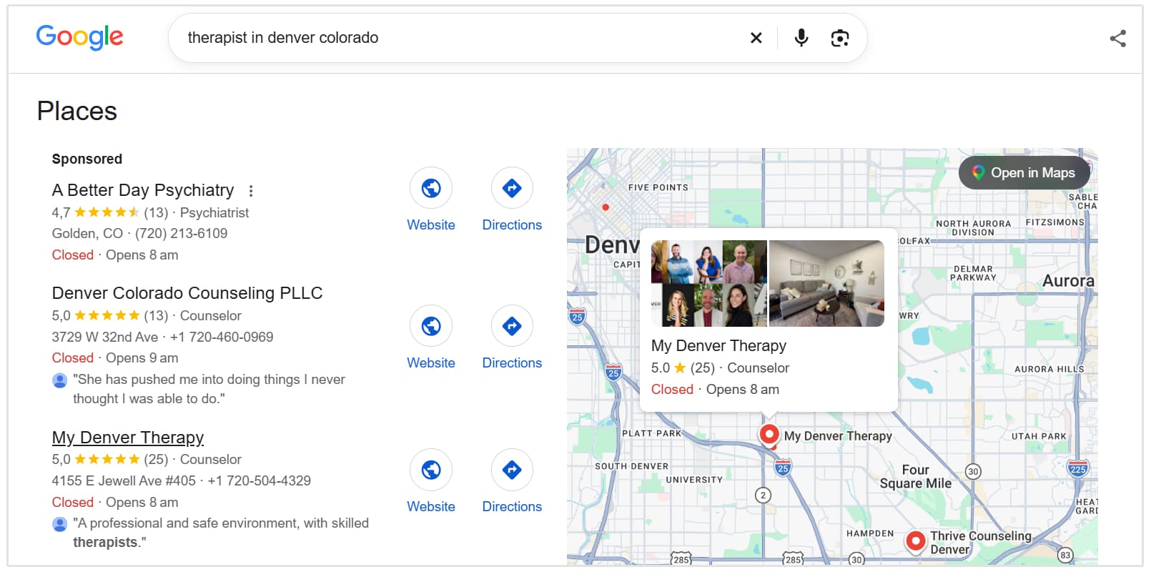Click the share icon at top right
Viewport: 1151px width, 572px height.
pos(1118,39)
